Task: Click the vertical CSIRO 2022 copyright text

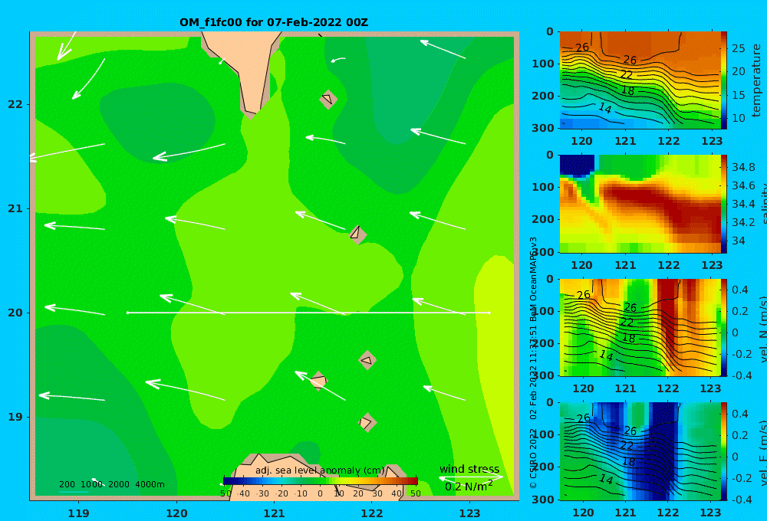Action: [x=533, y=362]
